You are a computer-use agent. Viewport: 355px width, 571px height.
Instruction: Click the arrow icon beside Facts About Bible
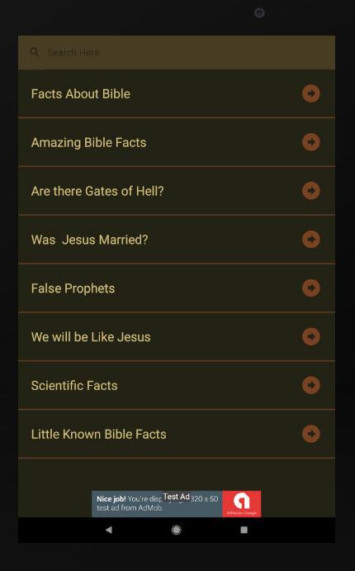pyautogui.click(x=311, y=93)
